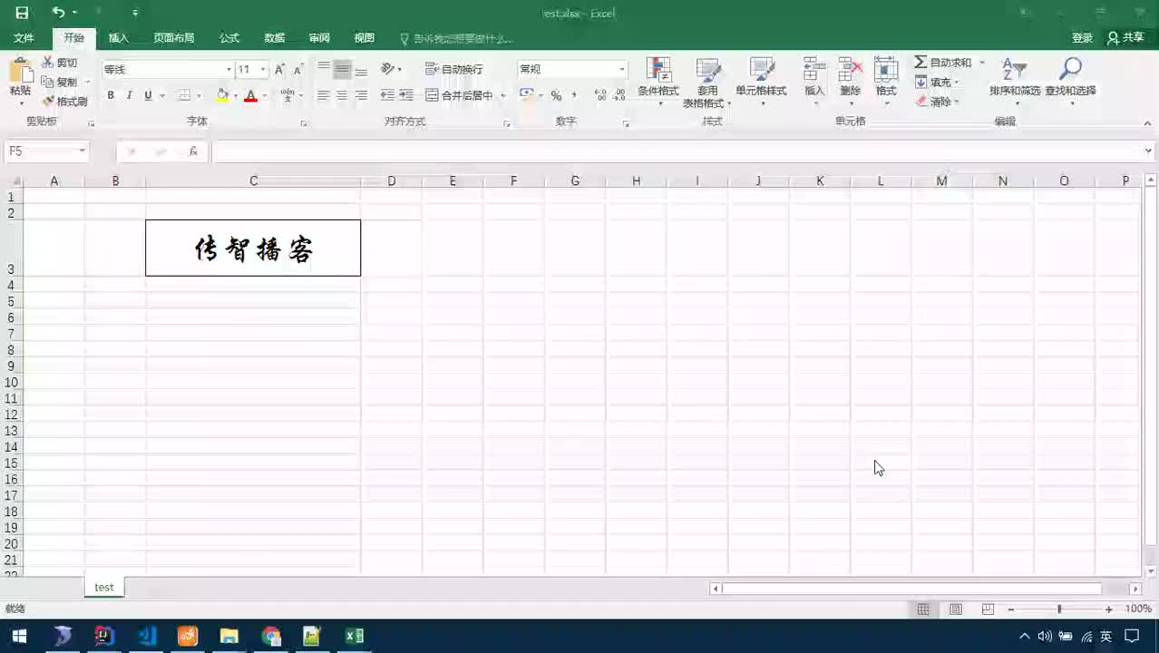Set vertical middle alignment
The height and width of the screenshot is (653, 1159).
(x=342, y=69)
